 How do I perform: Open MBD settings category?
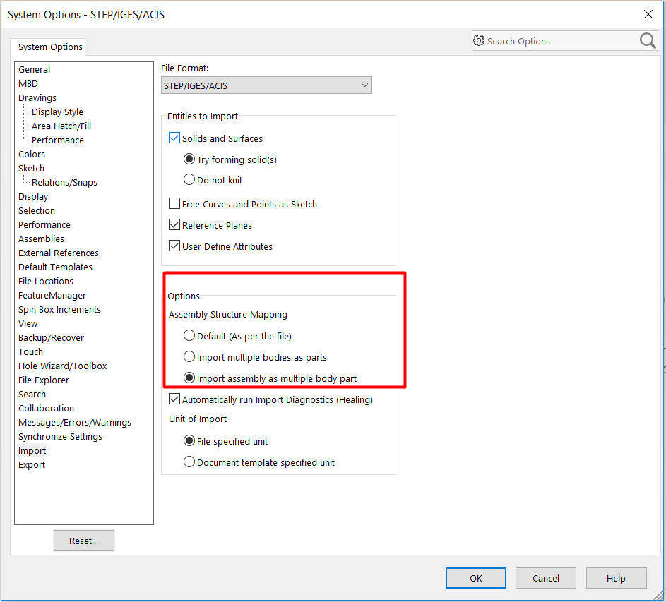click(28, 84)
